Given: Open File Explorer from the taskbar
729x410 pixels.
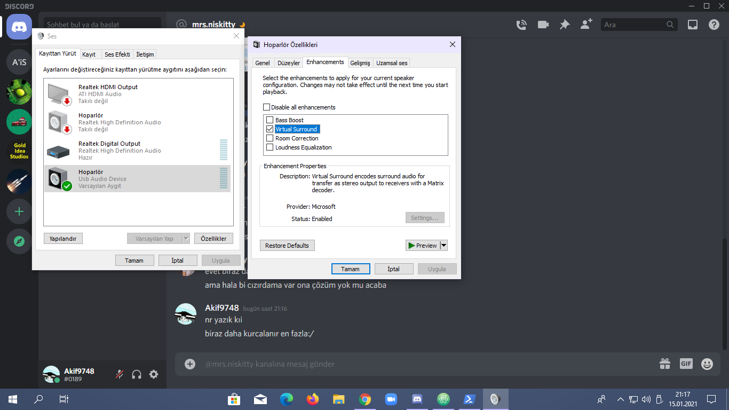Looking at the screenshot, I should coord(339,399).
